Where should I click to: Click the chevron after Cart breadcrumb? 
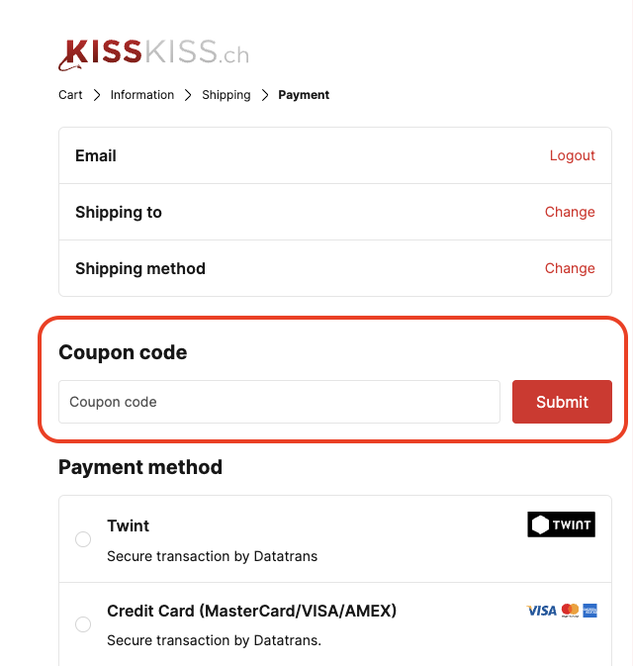tap(97, 95)
